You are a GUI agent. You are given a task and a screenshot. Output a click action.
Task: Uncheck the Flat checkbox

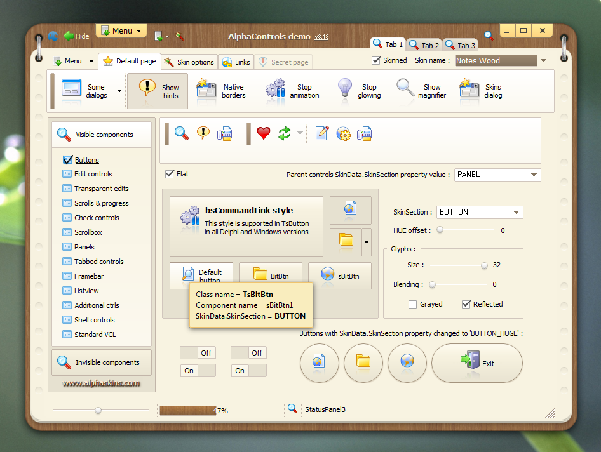(x=170, y=174)
